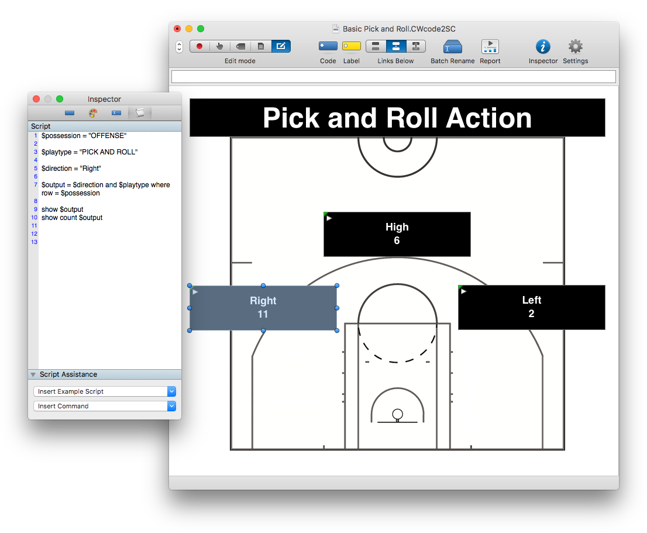Open the Report view

tap(490, 47)
